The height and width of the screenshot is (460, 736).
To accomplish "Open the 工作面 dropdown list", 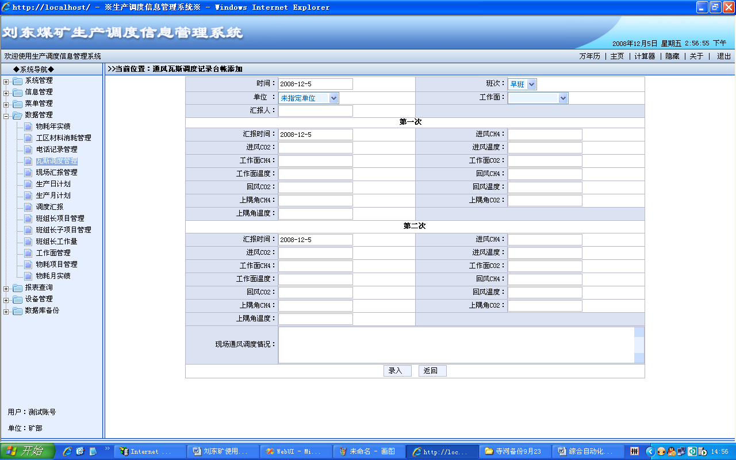I will coord(563,98).
